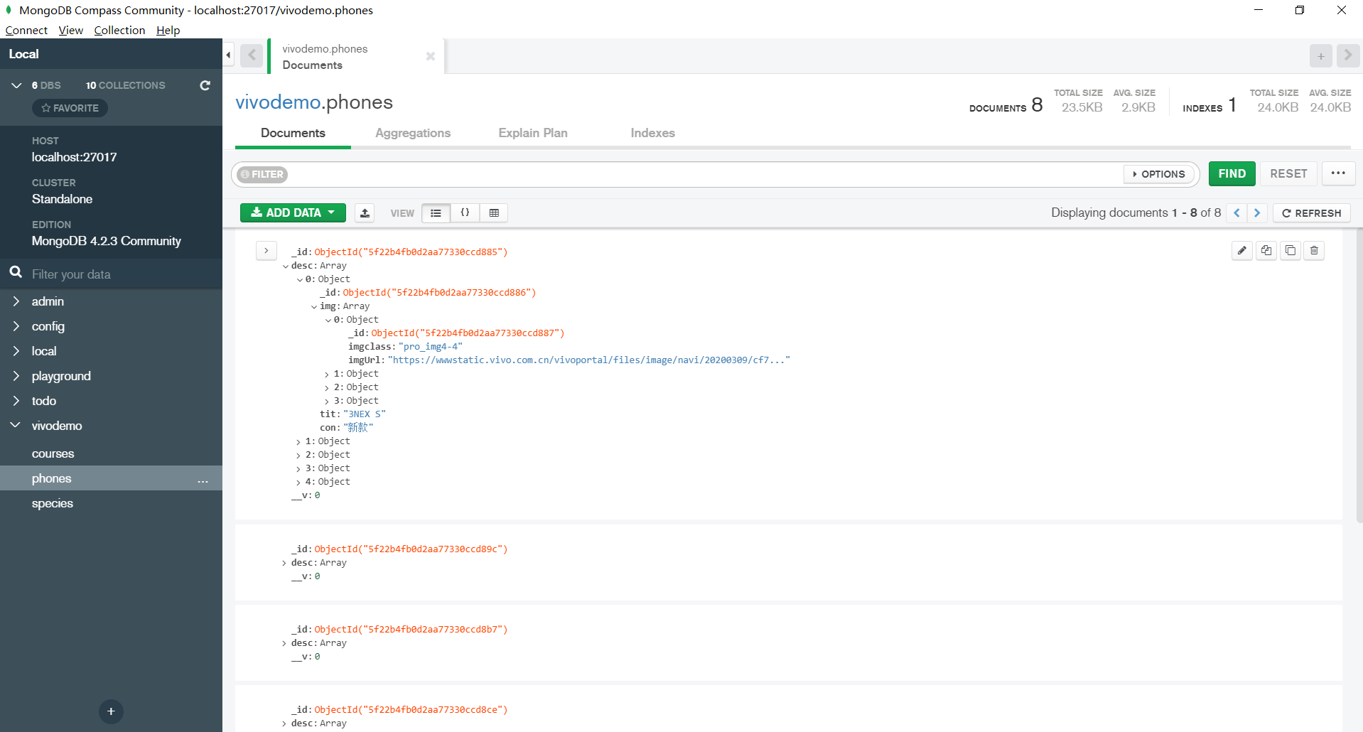Open the View menu
Screen dimensions: 1363x732
70,30
